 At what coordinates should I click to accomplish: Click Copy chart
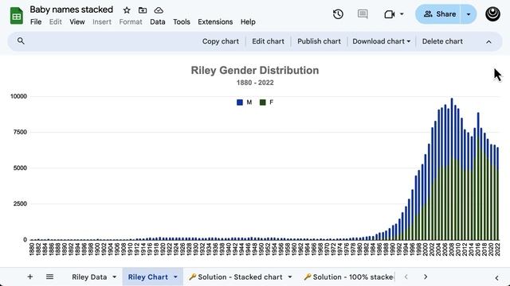[221, 41]
